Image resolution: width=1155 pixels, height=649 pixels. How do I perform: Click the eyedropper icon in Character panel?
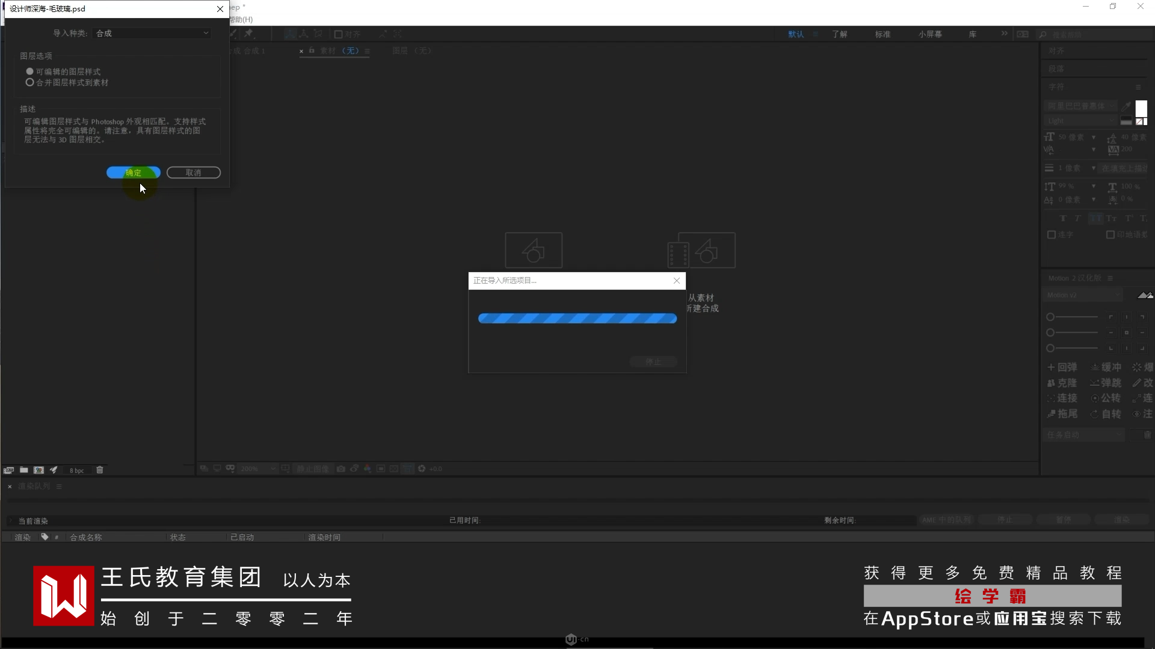click(1126, 106)
